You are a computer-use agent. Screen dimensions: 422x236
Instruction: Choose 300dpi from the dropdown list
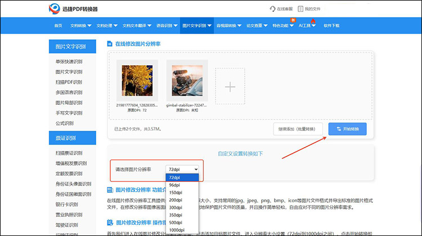coord(182,207)
